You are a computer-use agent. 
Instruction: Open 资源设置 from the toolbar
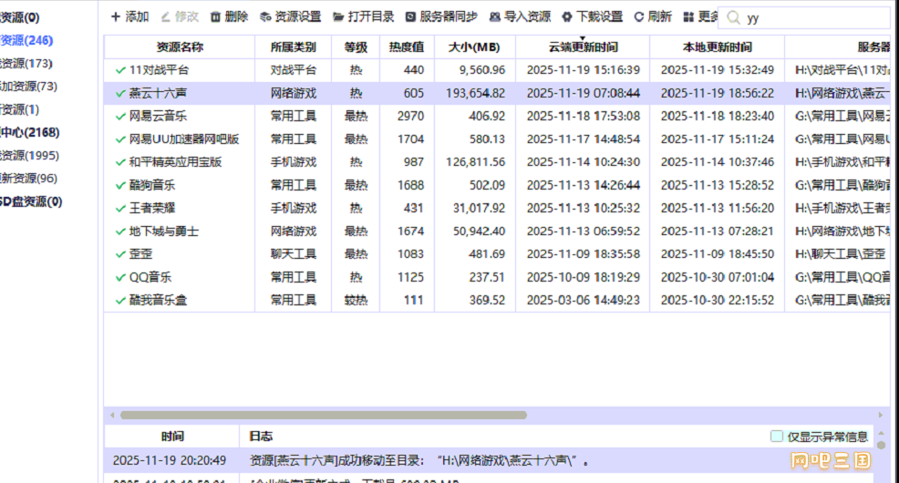(290, 16)
